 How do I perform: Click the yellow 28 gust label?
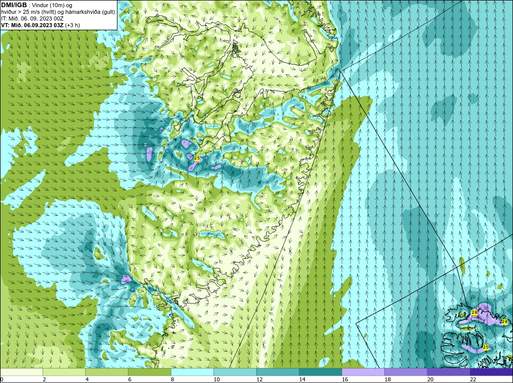point(475,313)
